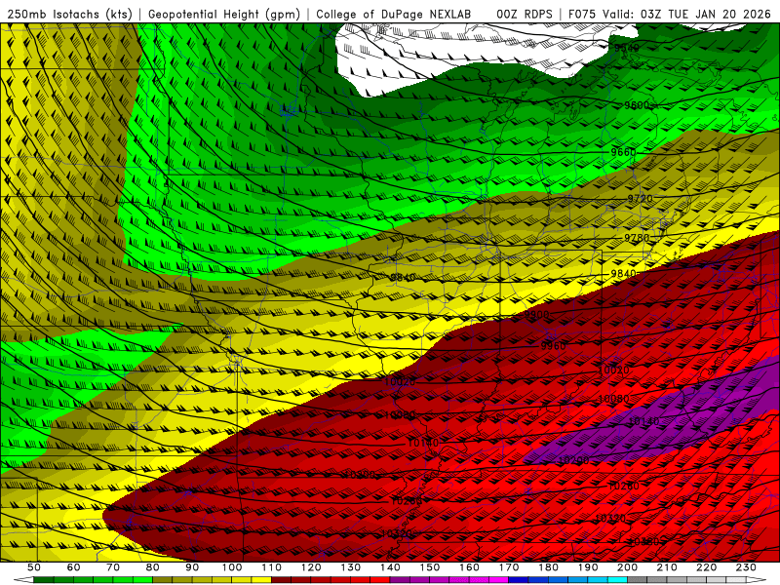This screenshot has width=780, height=585.
Task: Click the 230 knot legend label
Action: (747, 567)
